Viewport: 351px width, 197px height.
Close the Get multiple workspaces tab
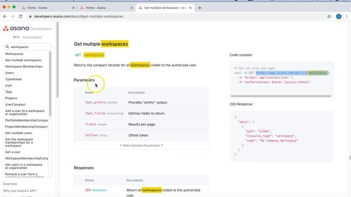click(190, 8)
